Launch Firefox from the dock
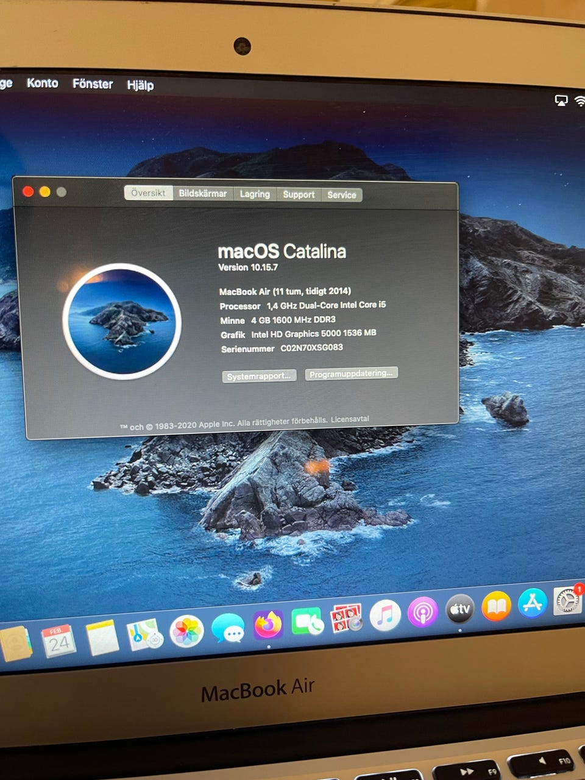The height and width of the screenshot is (780, 585). 268,625
